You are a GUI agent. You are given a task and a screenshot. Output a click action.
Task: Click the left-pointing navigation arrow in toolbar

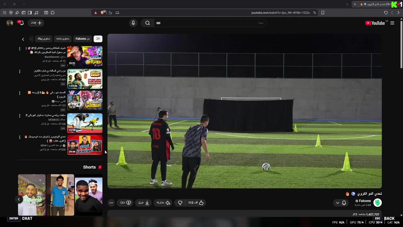click(x=392, y=13)
